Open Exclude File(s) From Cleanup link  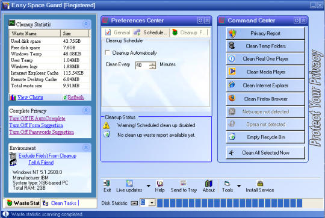(x=48, y=156)
